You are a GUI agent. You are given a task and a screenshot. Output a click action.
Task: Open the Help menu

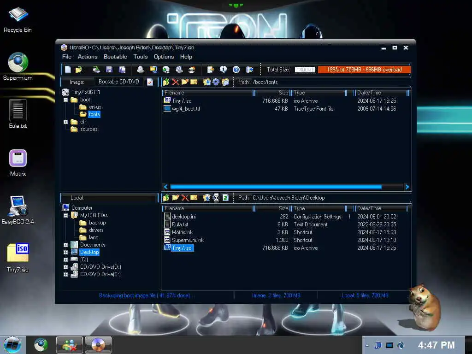186,57
